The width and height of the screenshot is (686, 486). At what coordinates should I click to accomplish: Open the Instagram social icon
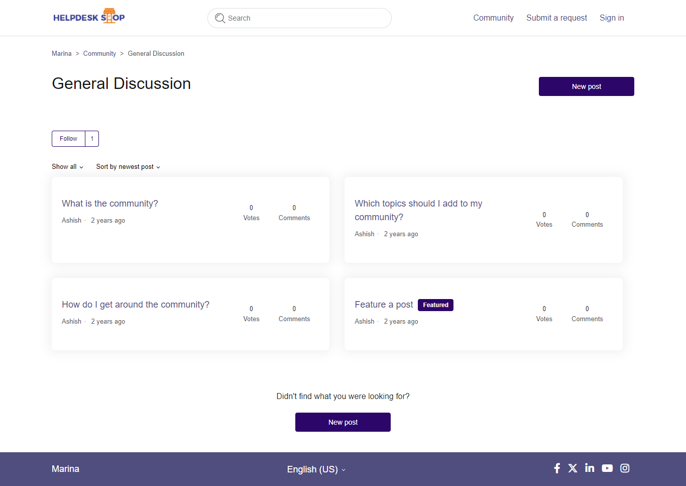point(625,468)
